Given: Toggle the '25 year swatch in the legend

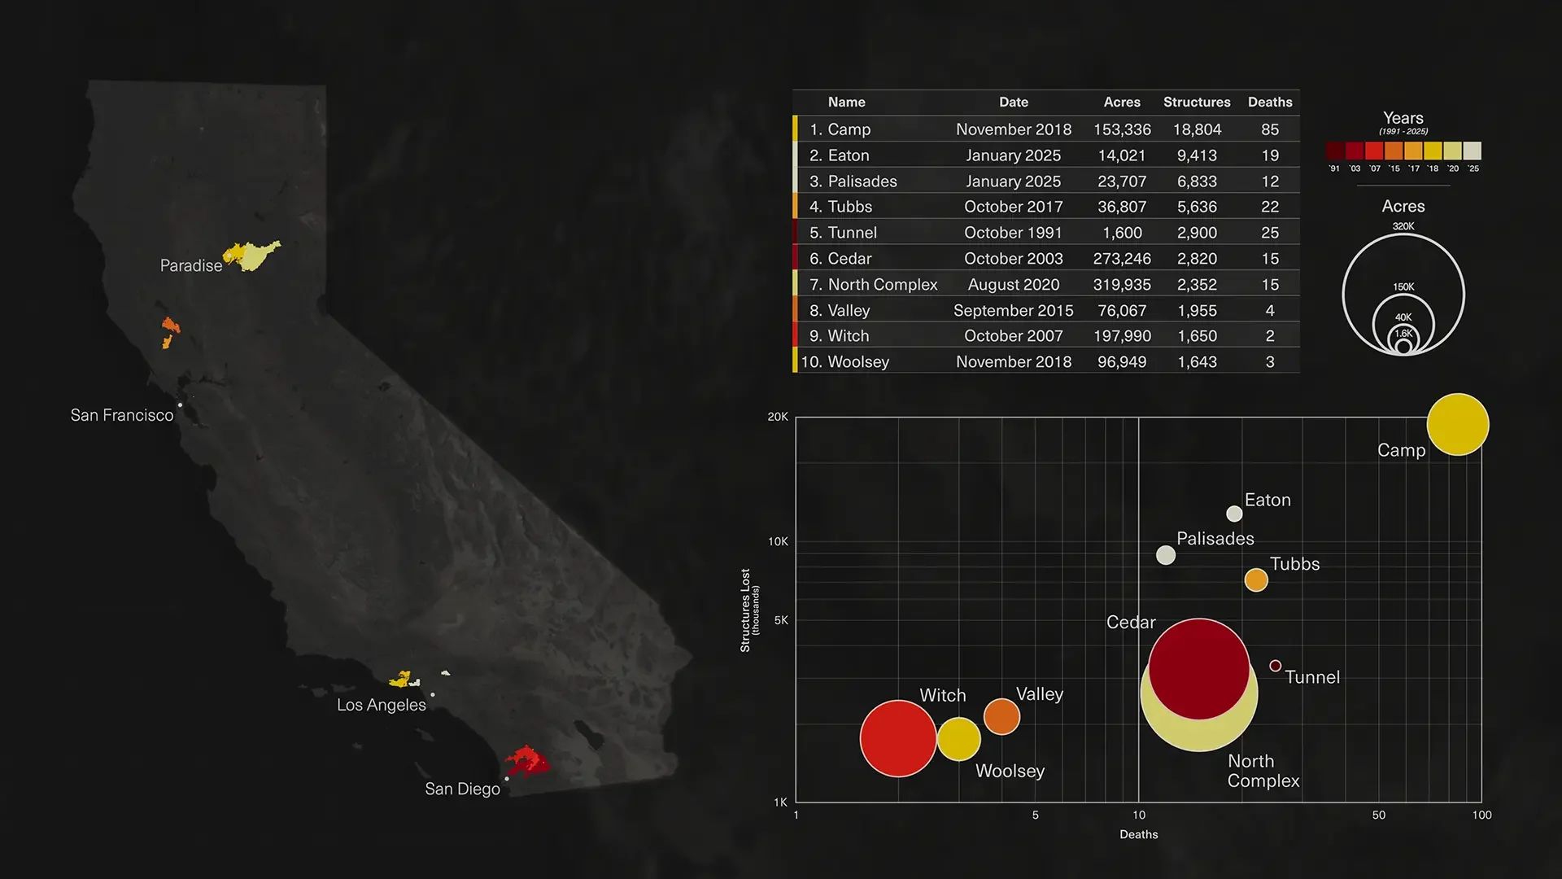Looking at the screenshot, I should coord(1473,153).
